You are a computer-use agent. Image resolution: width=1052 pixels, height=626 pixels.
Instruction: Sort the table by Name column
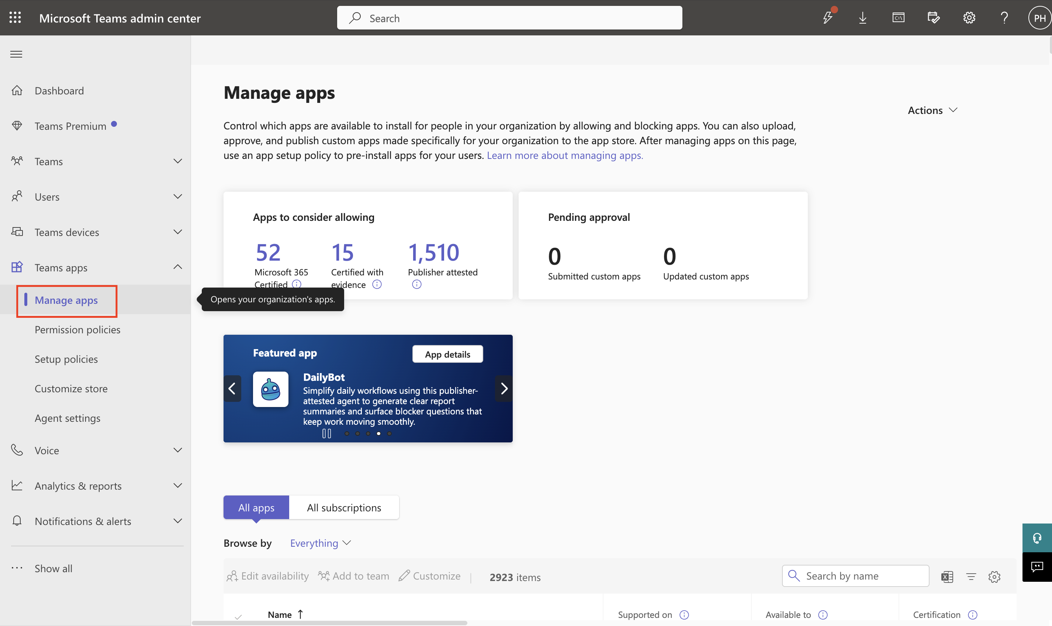pos(285,615)
